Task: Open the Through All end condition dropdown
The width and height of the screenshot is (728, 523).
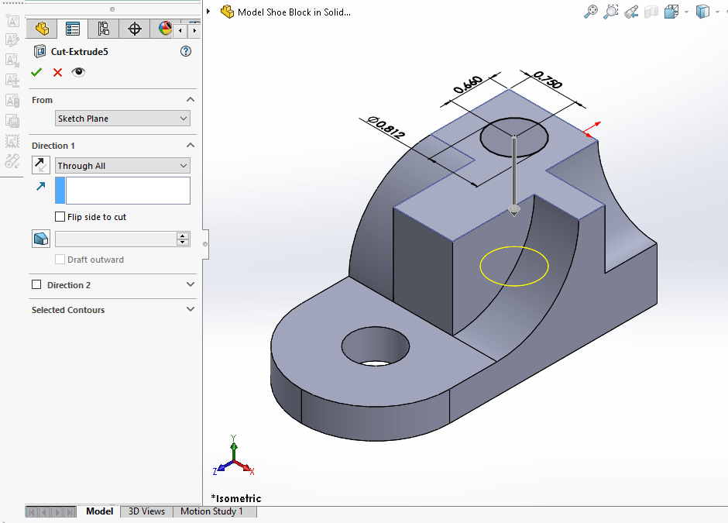Action: (x=122, y=166)
